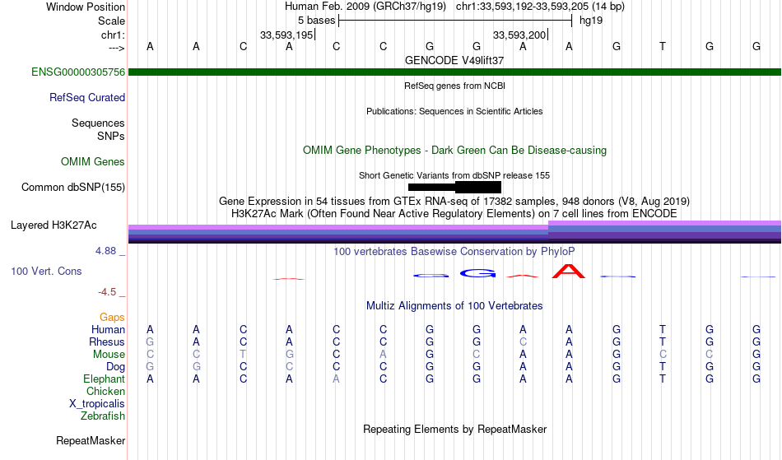The image size is (782, 460).
Task: Select the Mouse species label
Action: 109,355
